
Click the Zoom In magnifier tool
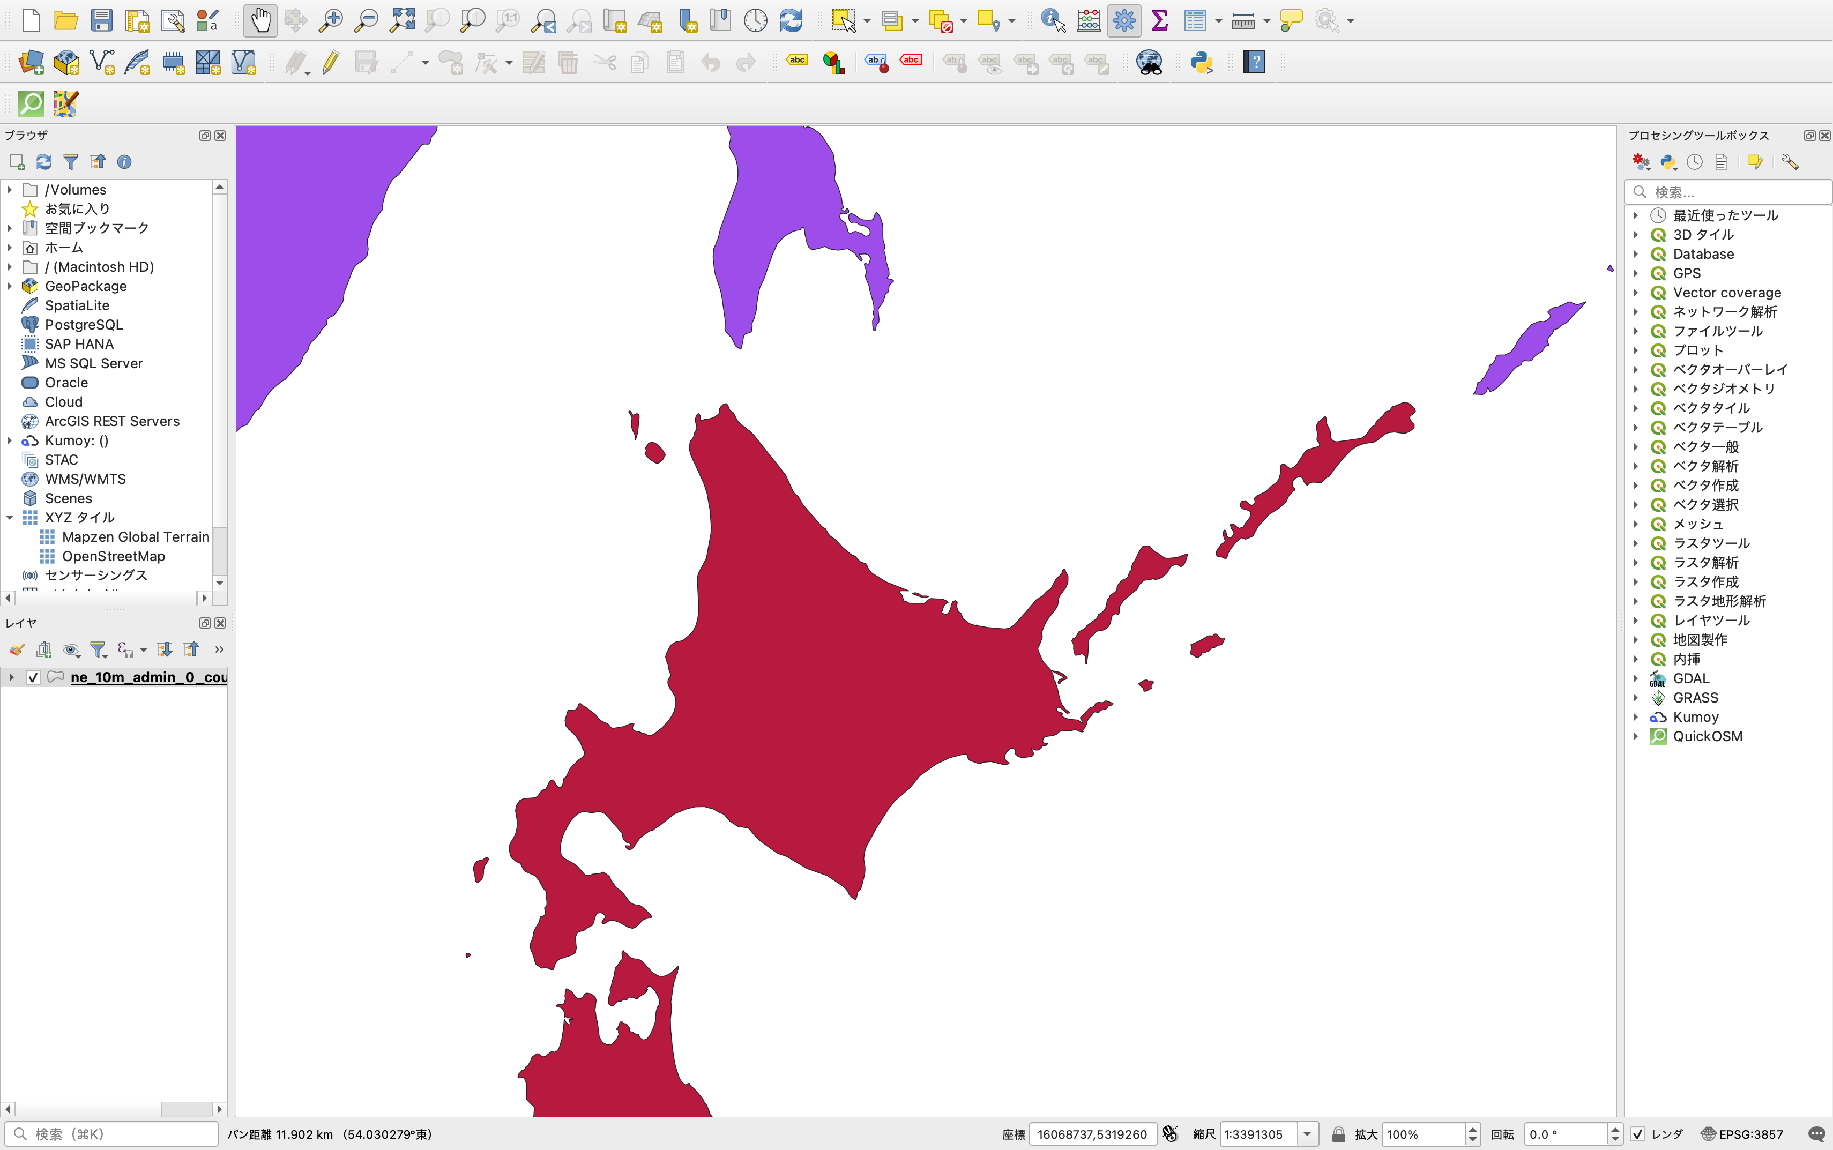[x=330, y=20]
